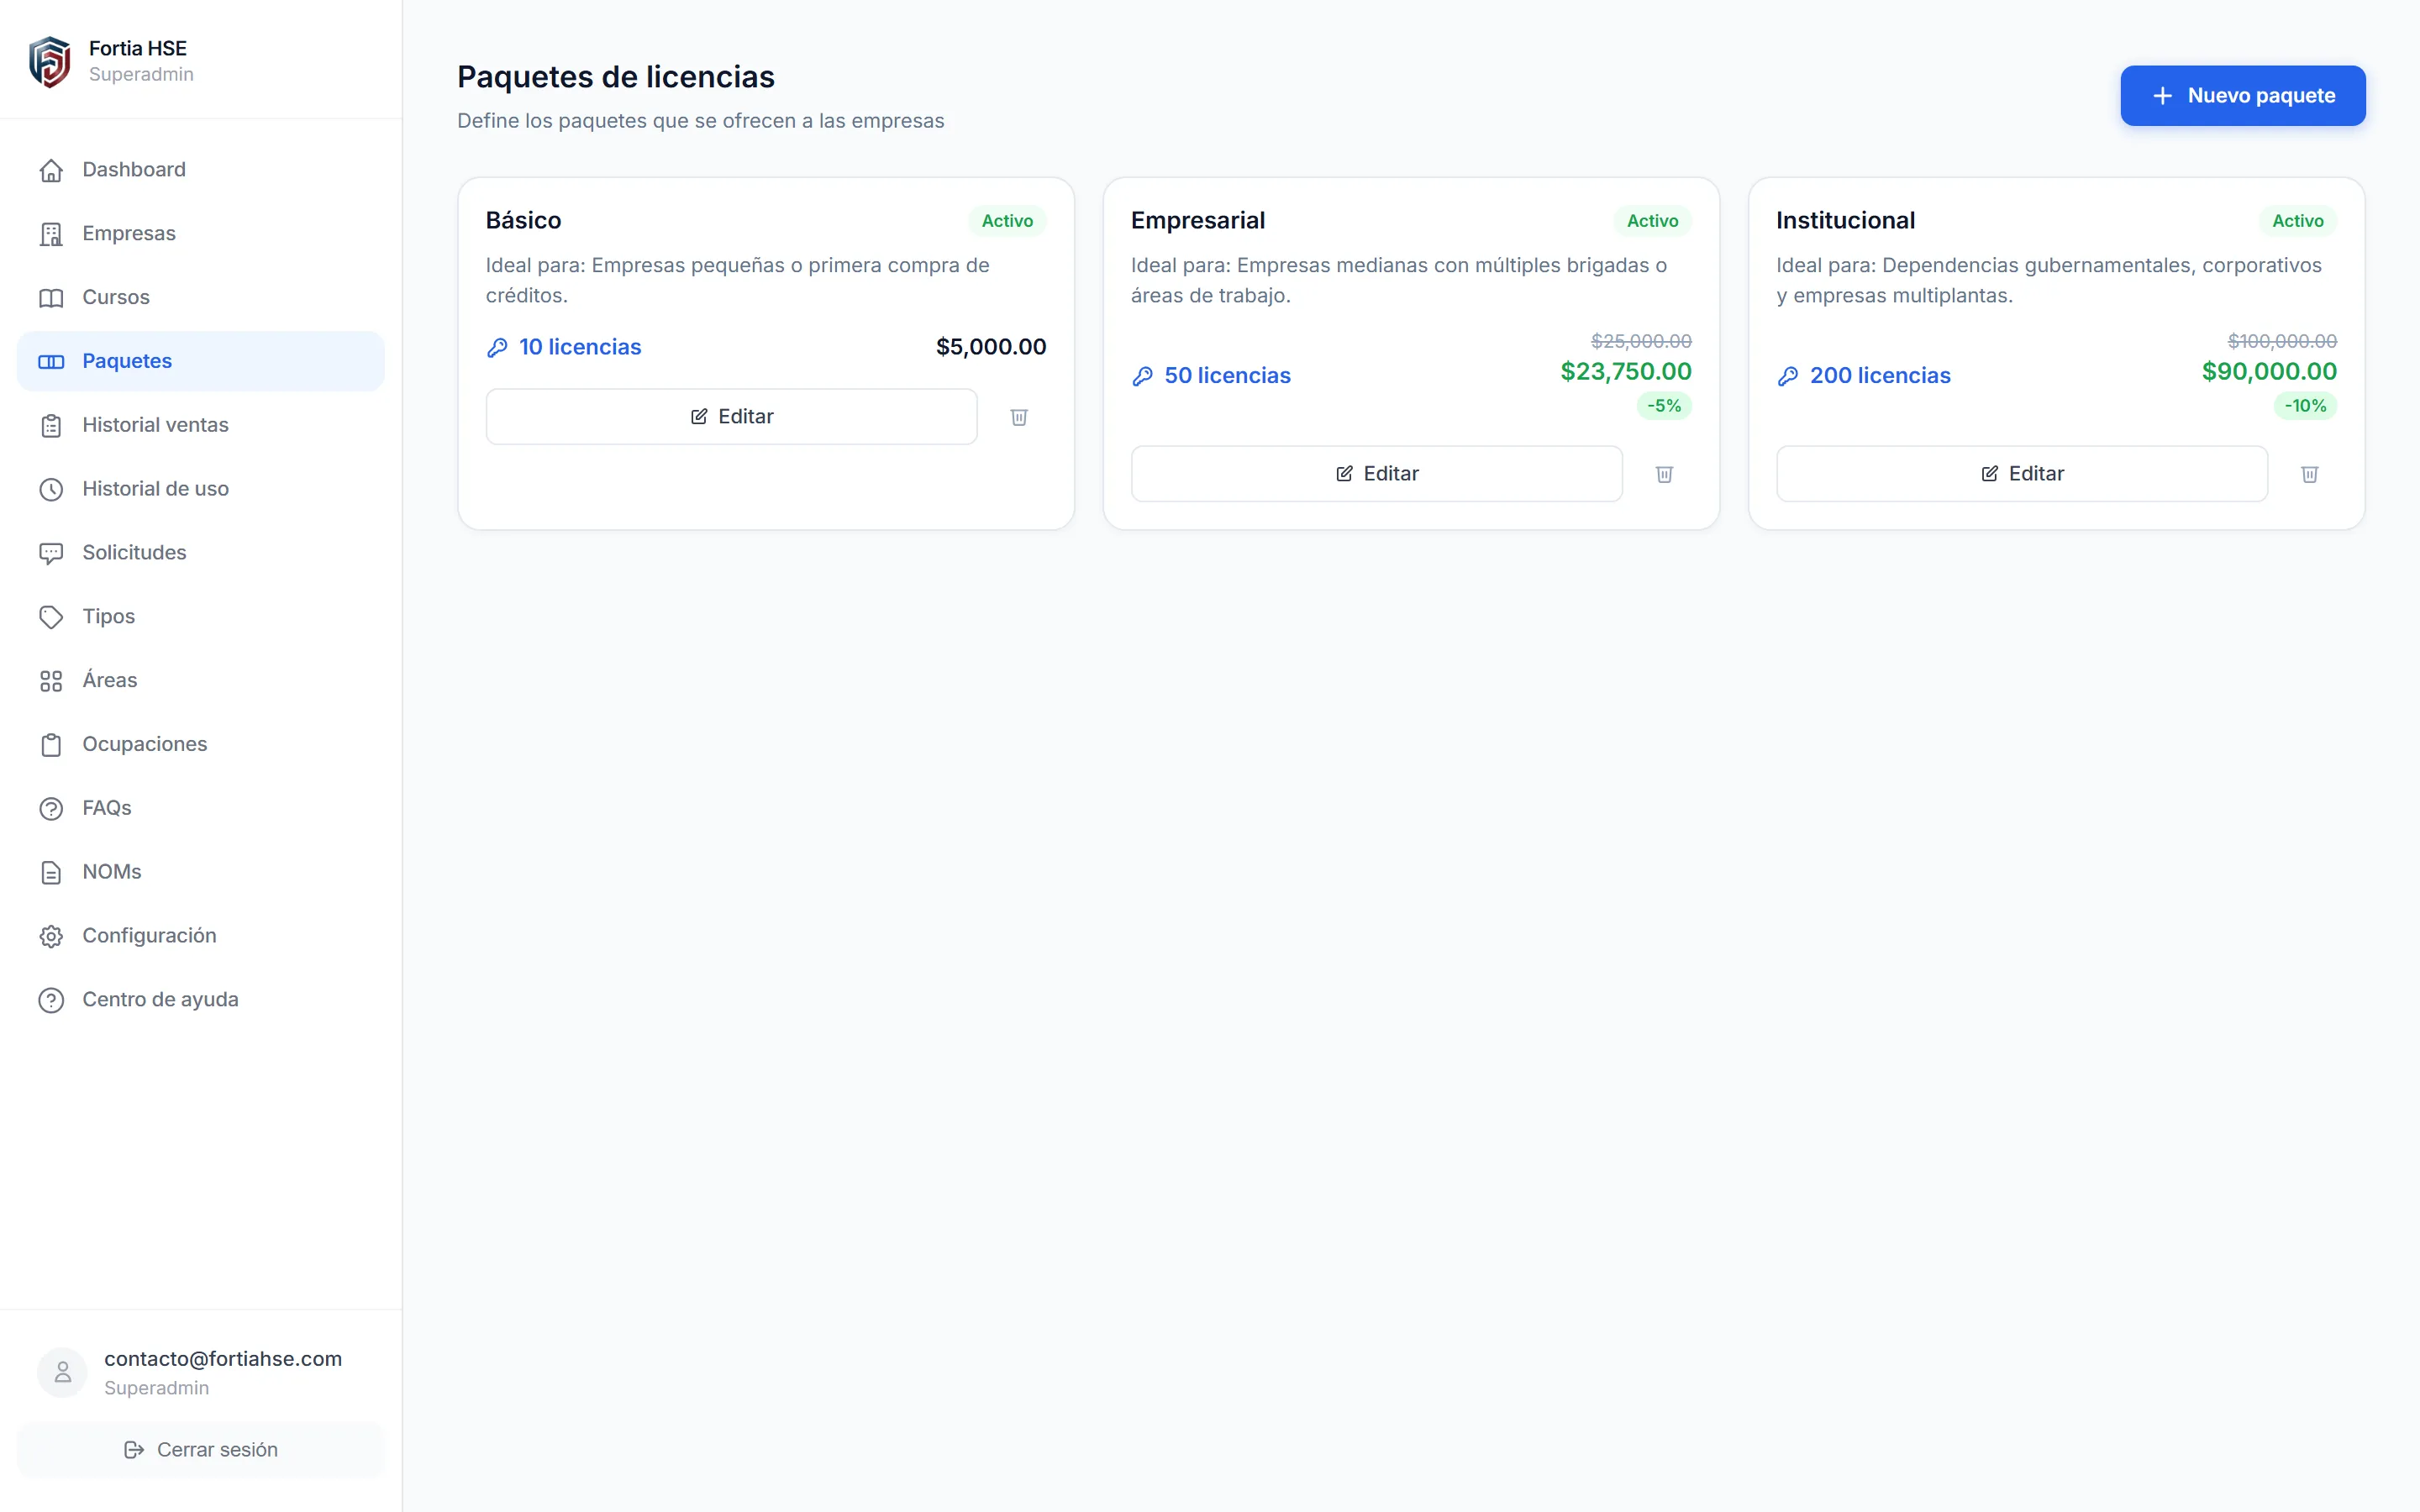This screenshot has width=2420, height=1512.
Task: Go to Tipos in sidebar
Action: (201, 617)
